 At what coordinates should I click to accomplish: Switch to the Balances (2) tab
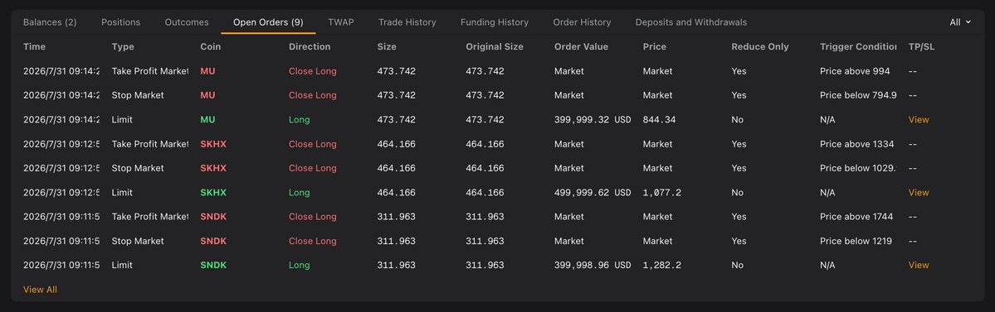(50, 22)
